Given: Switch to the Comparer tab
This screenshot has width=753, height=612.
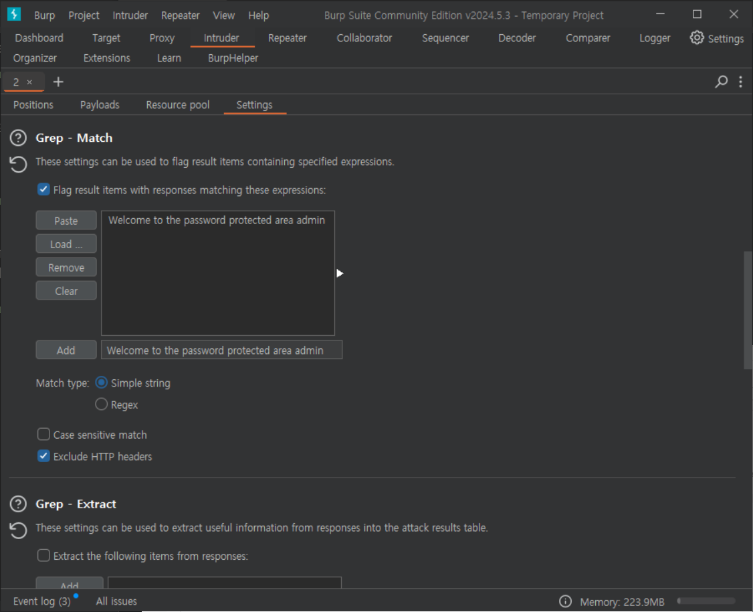Looking at the screenshot, I should click(x=588, y=38).
